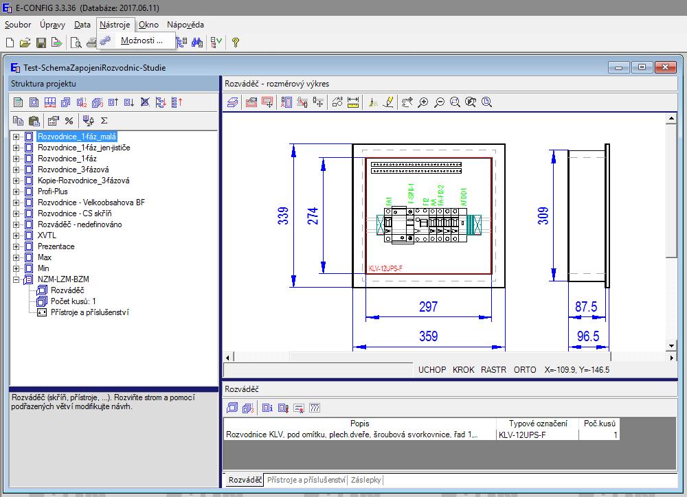Click the New file icon in main toolbar
The image size is (687, 497).
[x=10, y=43]
